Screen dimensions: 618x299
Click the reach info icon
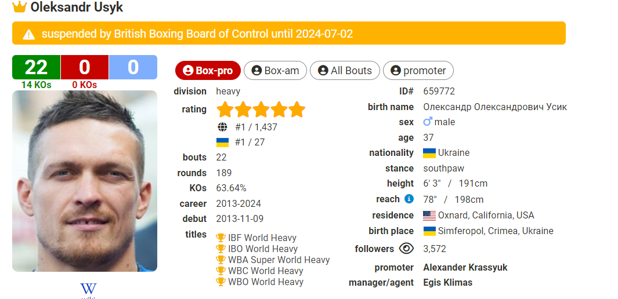pos(409,199)
